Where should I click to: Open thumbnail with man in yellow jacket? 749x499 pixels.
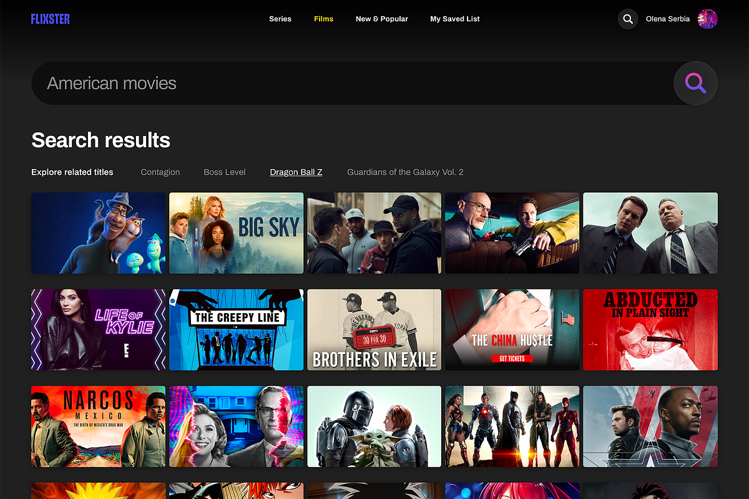click(512, 233)
